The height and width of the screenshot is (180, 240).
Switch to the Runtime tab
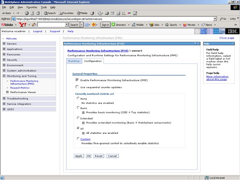(74, 61)
